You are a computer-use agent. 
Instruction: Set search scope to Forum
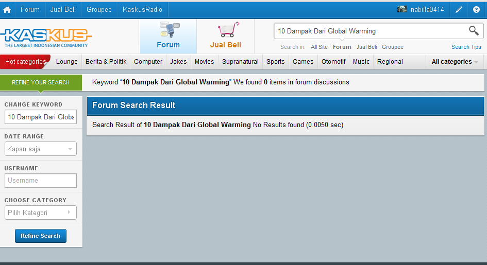click(x=342, y=47)
